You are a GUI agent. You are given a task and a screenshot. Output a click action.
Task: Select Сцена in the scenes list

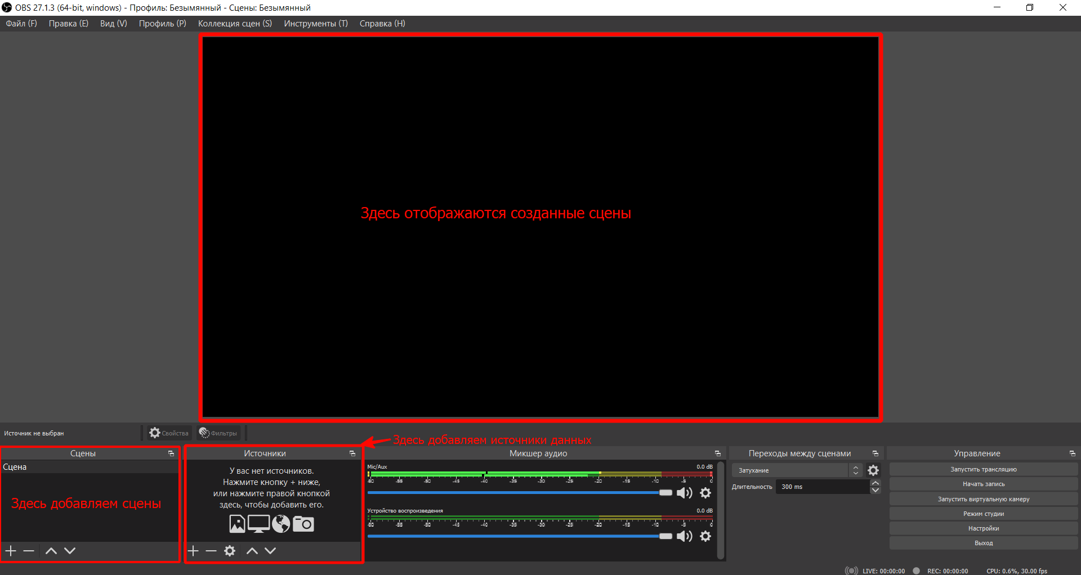point(15,467)
